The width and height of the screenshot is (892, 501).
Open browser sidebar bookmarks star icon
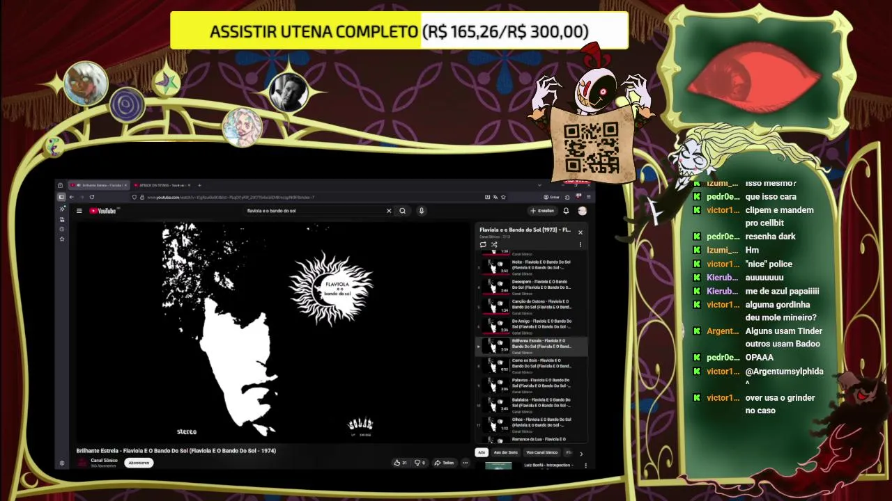click(62, 239)
